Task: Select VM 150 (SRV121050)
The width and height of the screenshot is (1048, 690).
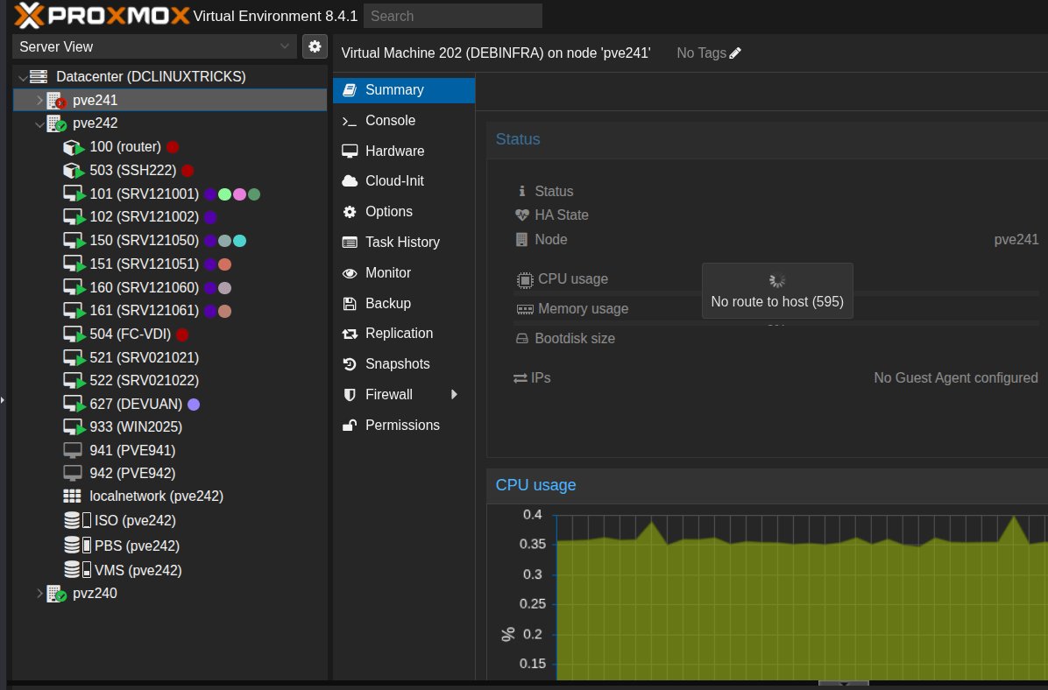Action: 145,241
